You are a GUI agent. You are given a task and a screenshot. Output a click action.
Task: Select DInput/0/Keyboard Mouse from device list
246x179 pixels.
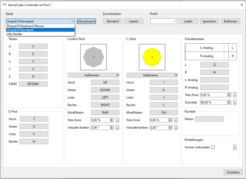(40, 26)
